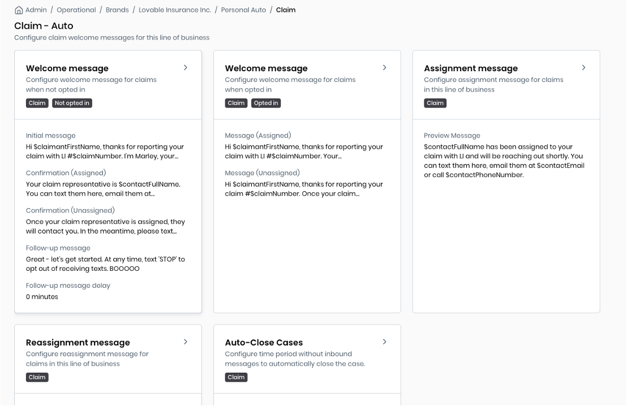This screenshot has height=406, width=627.
Task: Click the 'Not opted in' badge
Action: 72,103
